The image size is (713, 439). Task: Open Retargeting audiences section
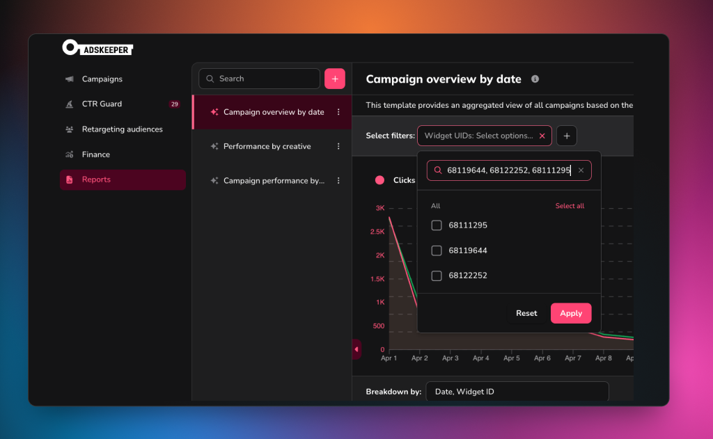pos(123,129)
